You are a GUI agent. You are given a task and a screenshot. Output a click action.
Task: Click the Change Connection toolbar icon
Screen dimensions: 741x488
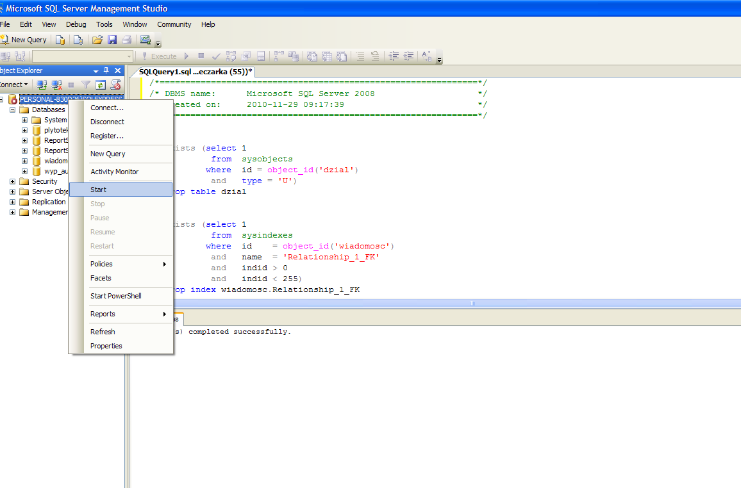[x=20, y=56]
